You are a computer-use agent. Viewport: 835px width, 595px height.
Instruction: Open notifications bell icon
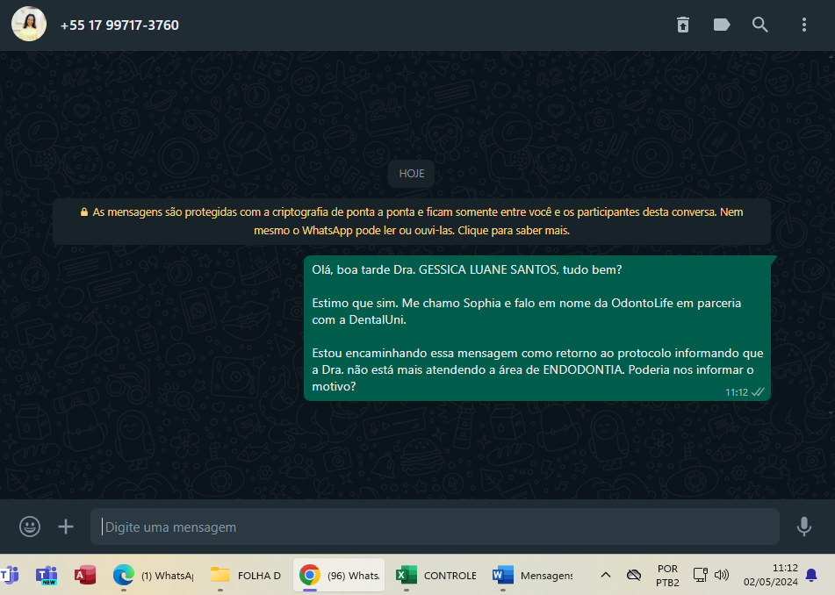811,575
